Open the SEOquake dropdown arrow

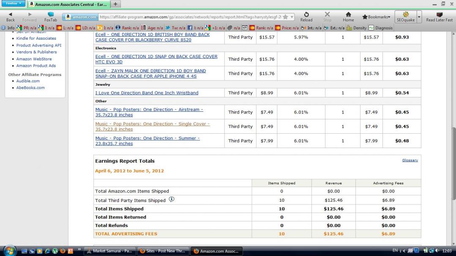pyautogui.click(x=419, y=17)
